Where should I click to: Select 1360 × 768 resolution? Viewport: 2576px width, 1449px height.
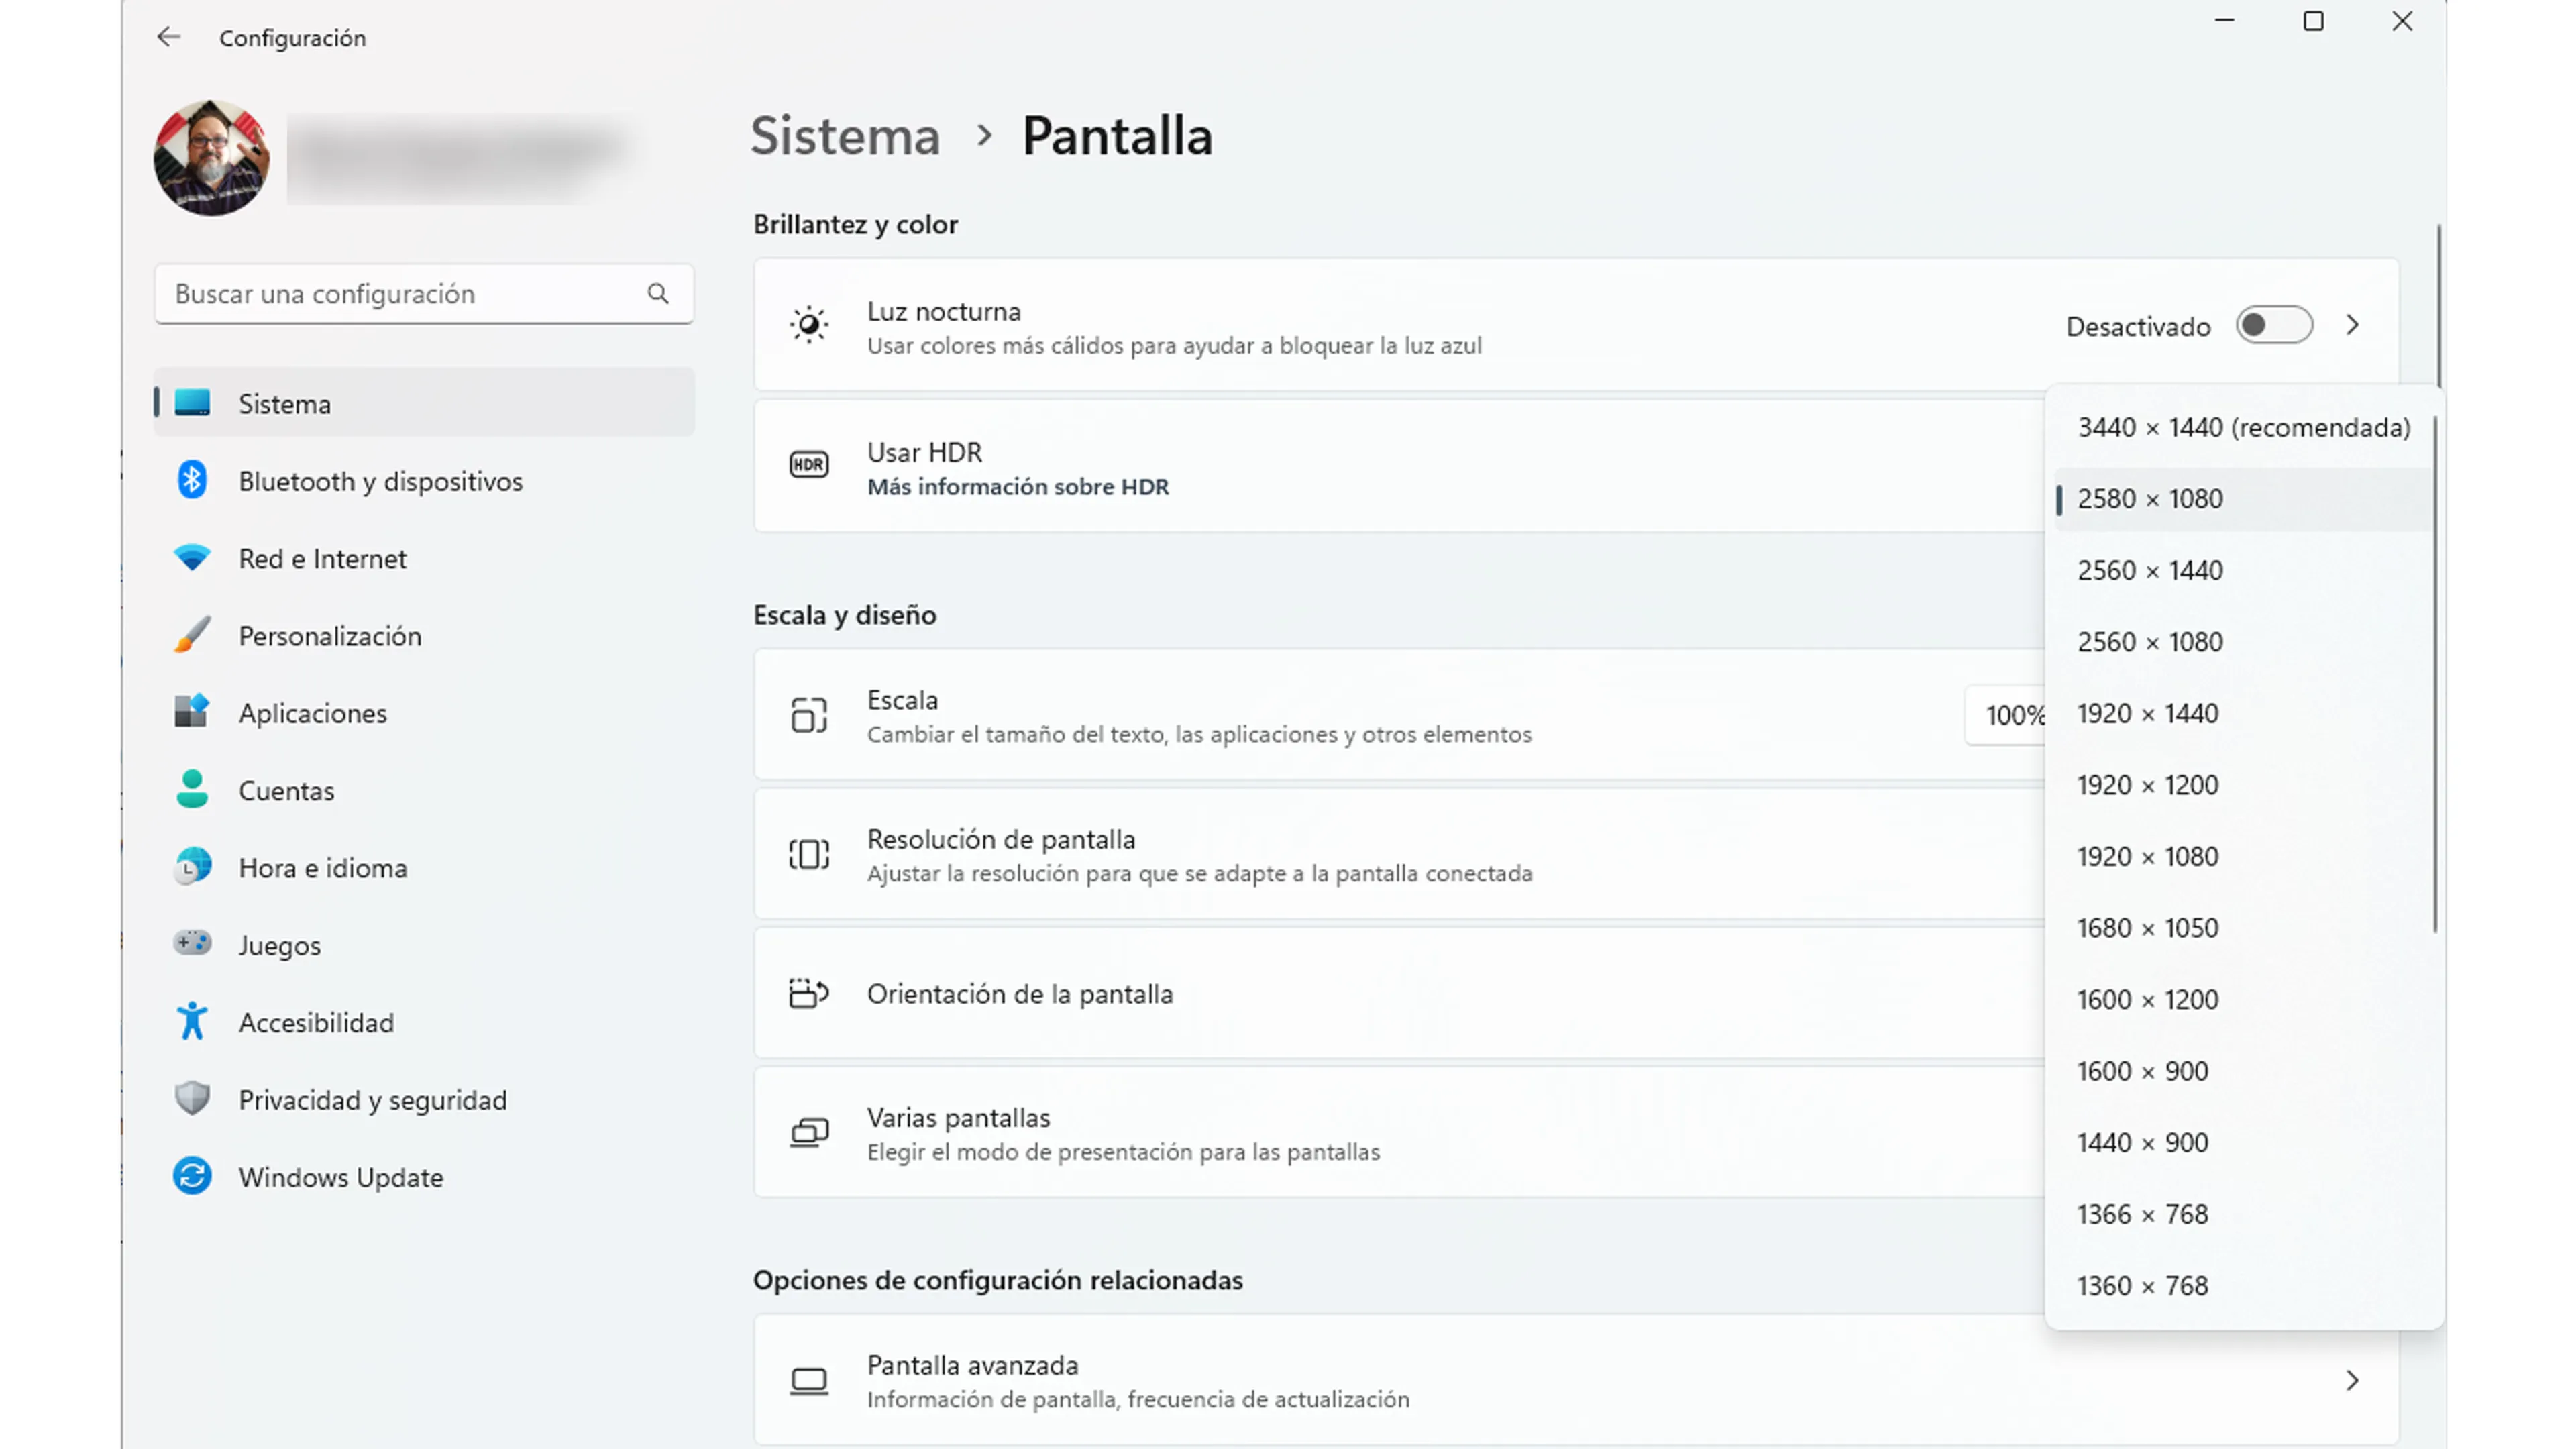(x=2244, y=1286)
